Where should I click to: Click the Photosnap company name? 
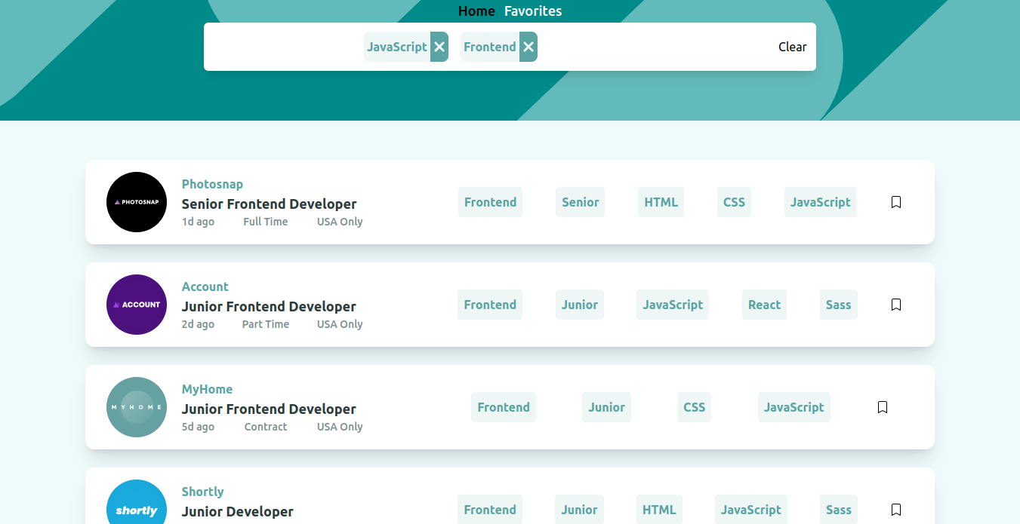click(x=212, y=184)
